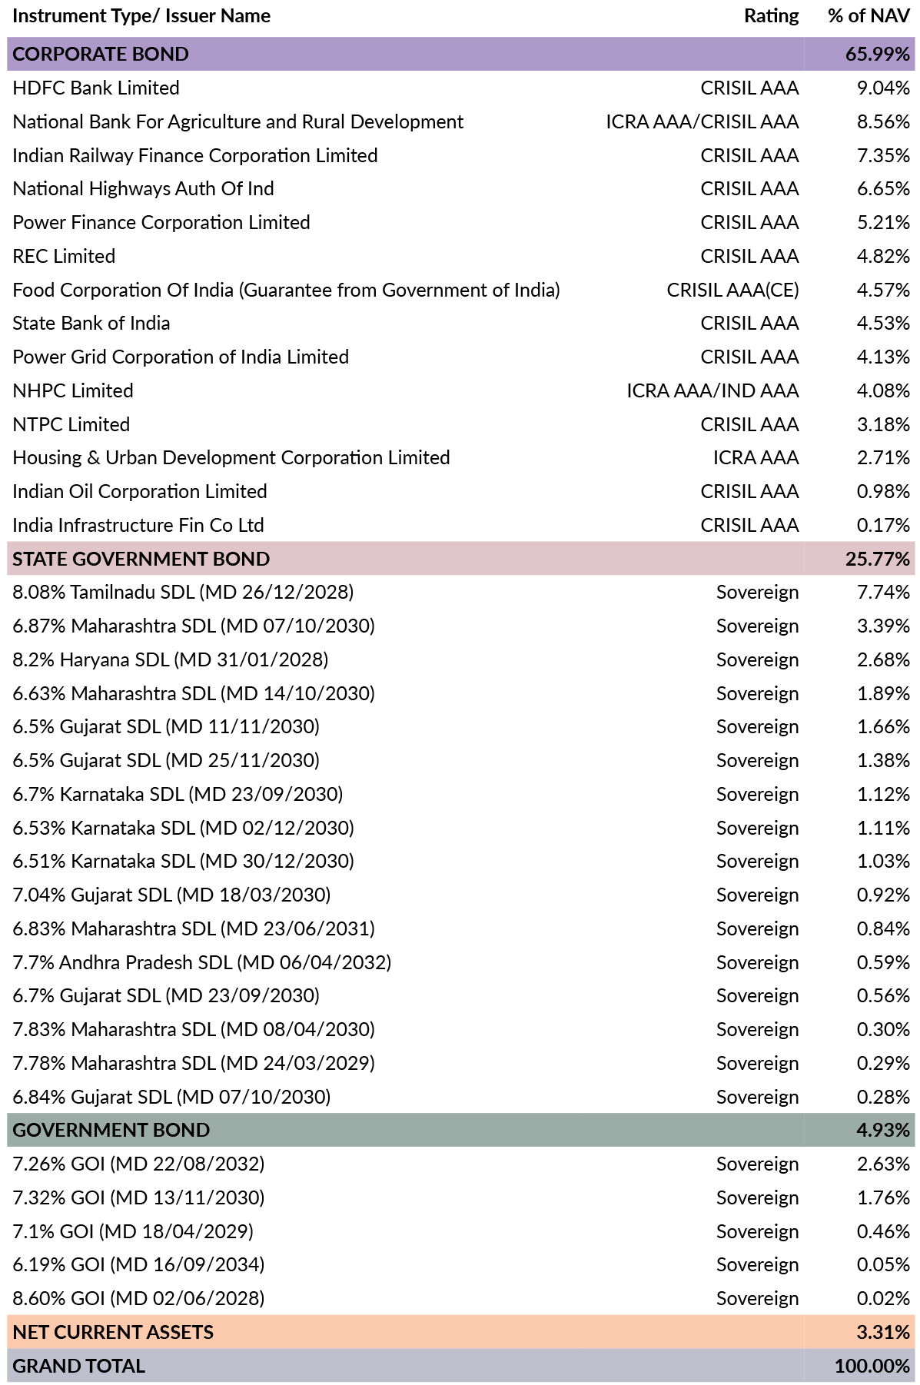The height and width of the screenshot is (1385, 920).
Task: Select the 8.08% Tamilnadu SDL row
Action: (x=460, y=592)
